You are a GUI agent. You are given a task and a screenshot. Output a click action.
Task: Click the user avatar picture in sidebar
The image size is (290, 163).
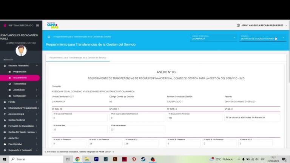(21, 51)
